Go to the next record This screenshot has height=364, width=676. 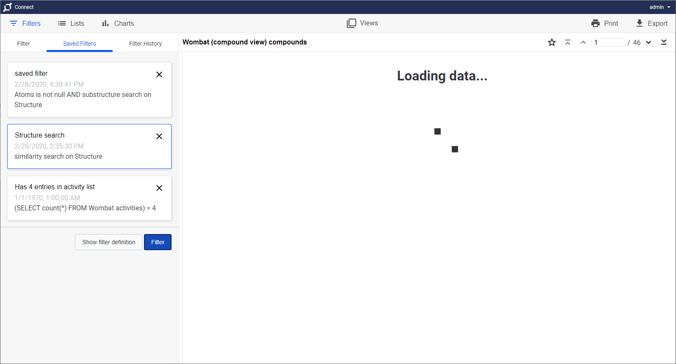coord(648,42)
